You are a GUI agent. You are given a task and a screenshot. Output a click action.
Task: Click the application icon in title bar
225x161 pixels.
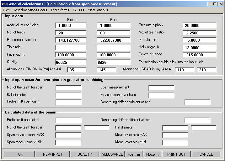[4, 4]
